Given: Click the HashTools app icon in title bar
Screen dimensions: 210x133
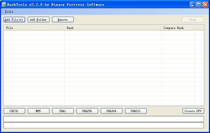Looking at the screenshot, I should pyautogui.click(x=4, y=4).
